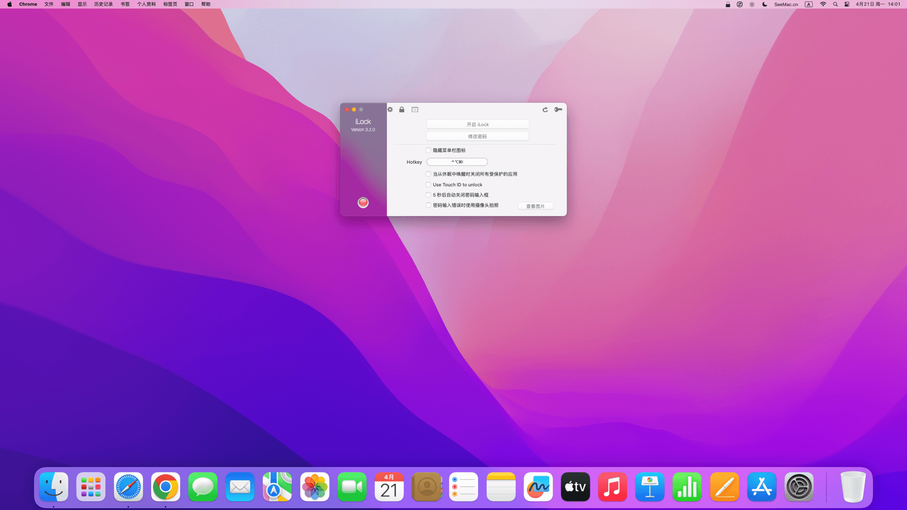Image resolution: width=907 pixels, height=510 pixels.
Task: Open the list window tab icon
Action: pyautogui.click(x=415, y=110)
